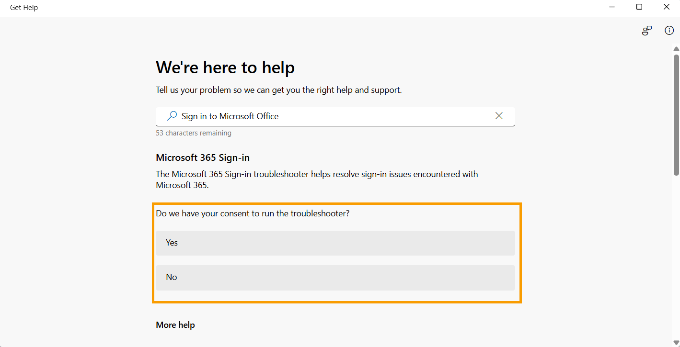Focus the "Sign in to Microsoft Office" search field
This screenshot has height=347, width=680.
click(x=331, y=116)
